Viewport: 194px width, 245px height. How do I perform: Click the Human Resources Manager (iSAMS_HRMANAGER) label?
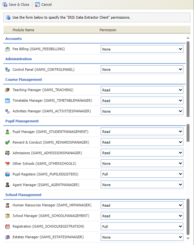52,205
